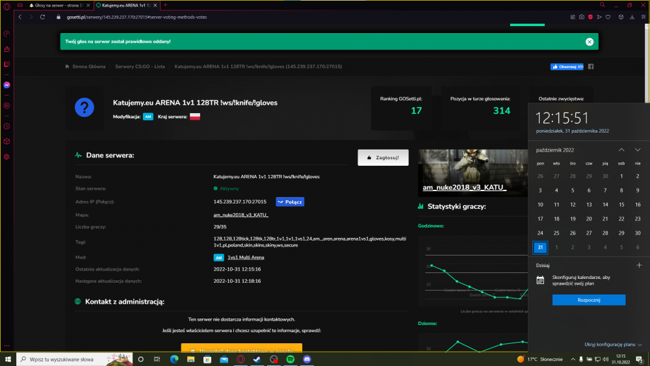Viewport: 650px width, 366px height.
Task: Search open tabs with magnifier icon
Action: pos(603,5)
